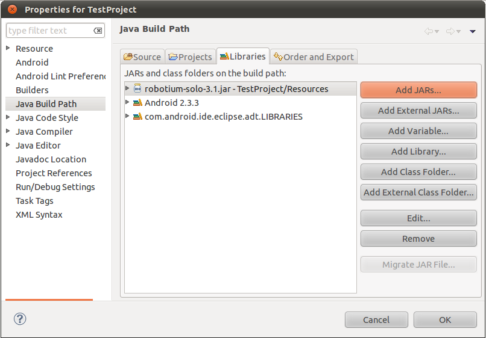Screen dimensions: 486x338
Task: Expand the Java Editor node
Action: pyautogui.click(x=8, y=145)
